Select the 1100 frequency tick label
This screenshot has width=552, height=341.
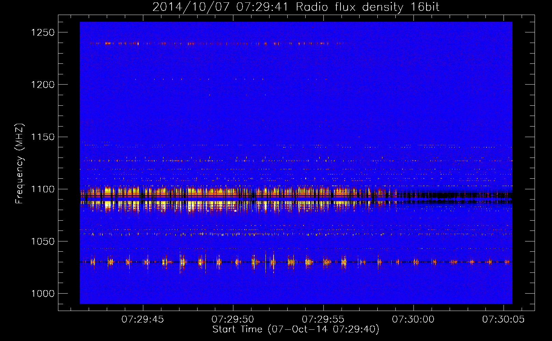click(x=43, y=189)
